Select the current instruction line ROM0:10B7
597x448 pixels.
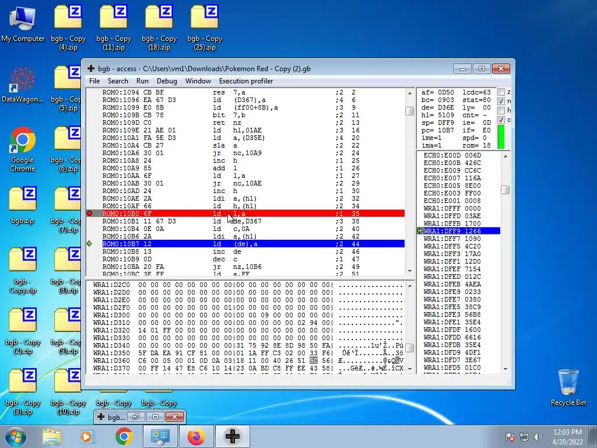point(253,244)
